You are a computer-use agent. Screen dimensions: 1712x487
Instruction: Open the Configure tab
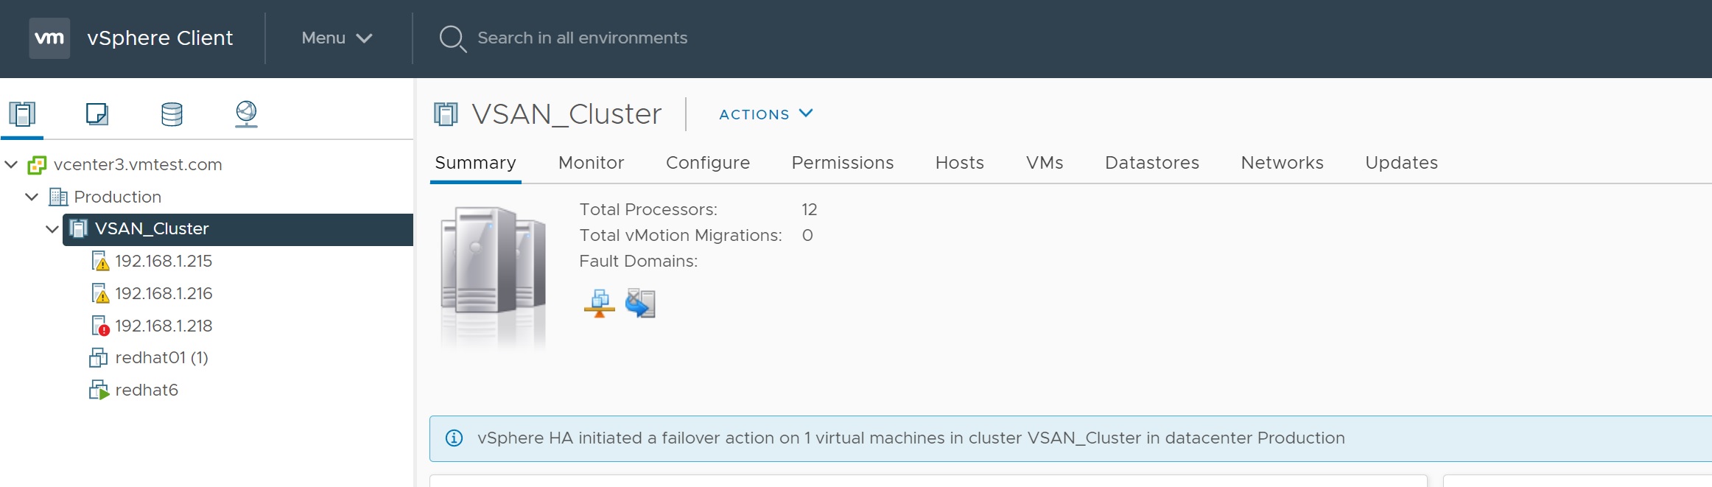707,163
